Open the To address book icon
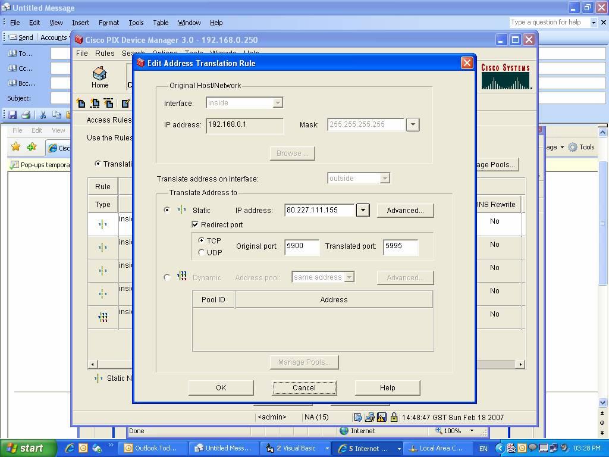Screen dimensions: 609x457 point(12,54)
